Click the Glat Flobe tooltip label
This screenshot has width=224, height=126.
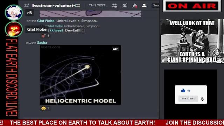pyautogui.click(x=37, y=29)
